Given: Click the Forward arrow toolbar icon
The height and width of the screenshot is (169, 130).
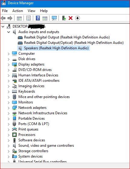Looking at the screenshot, I should (x=10, y=18).
